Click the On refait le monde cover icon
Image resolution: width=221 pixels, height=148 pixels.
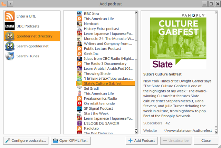(79, 103)
